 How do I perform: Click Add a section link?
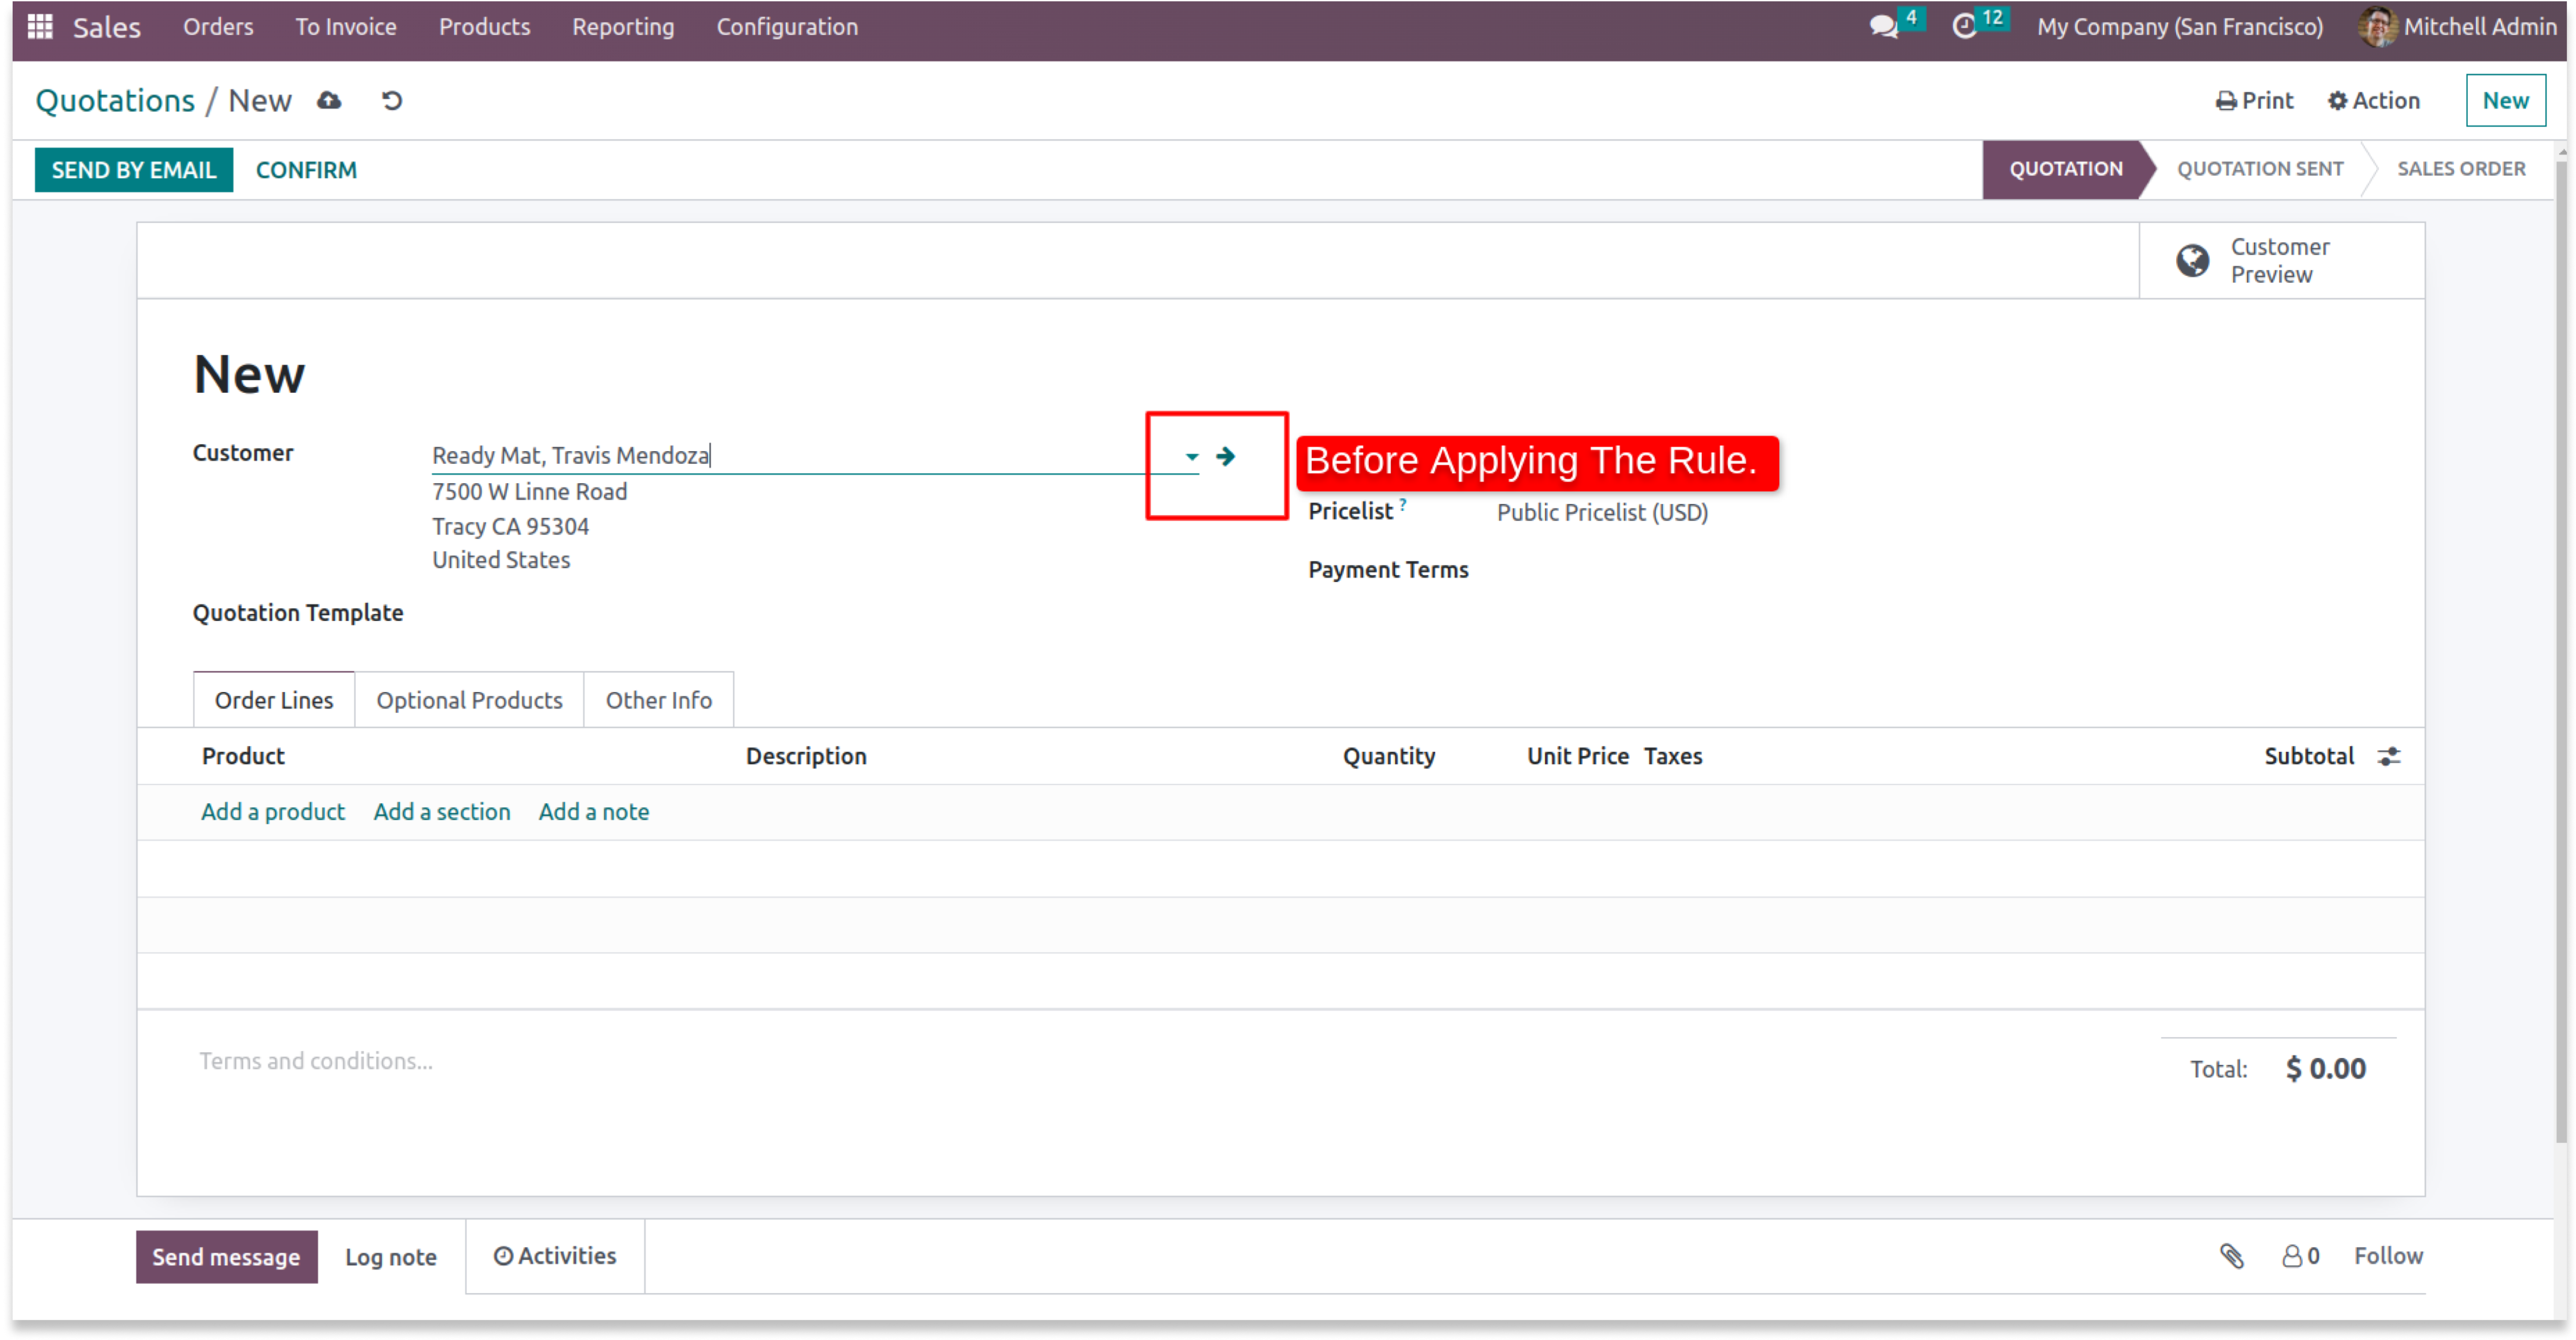[442, 812]
